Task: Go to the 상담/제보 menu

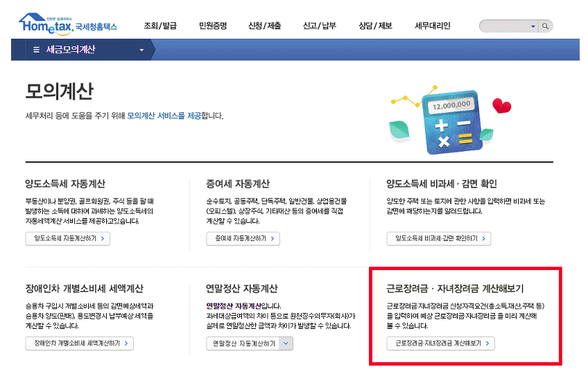Action: click(375, 26)
